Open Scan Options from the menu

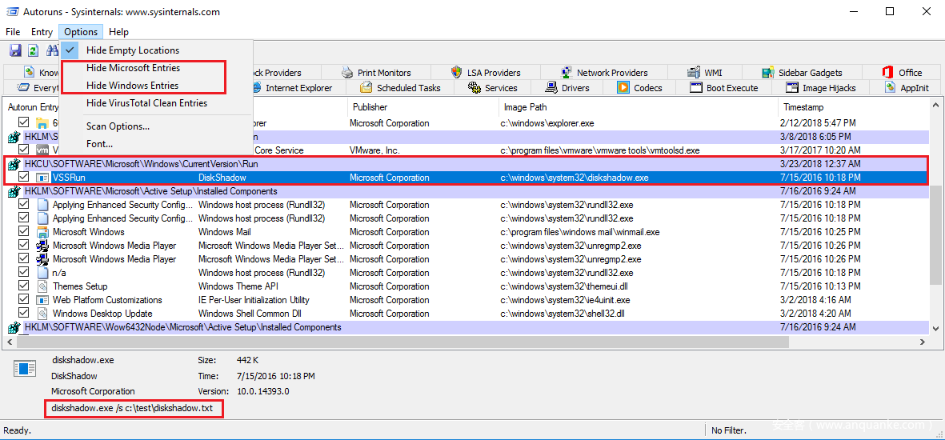[x=118, y=126]
